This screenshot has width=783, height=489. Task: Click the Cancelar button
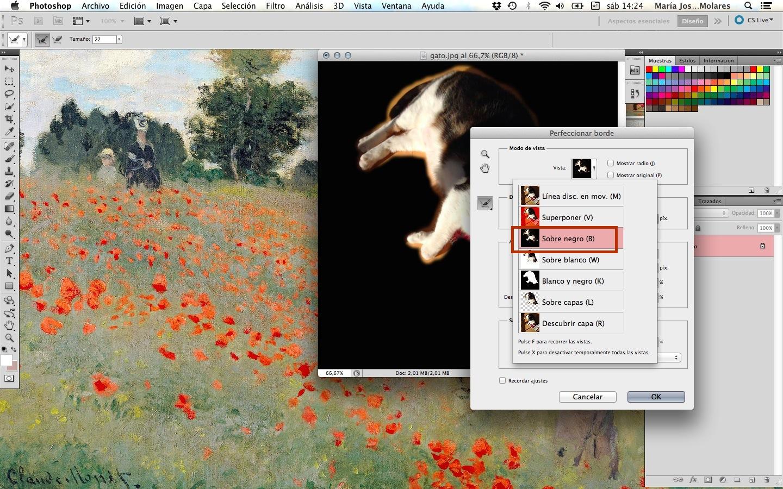pos(587,397)
